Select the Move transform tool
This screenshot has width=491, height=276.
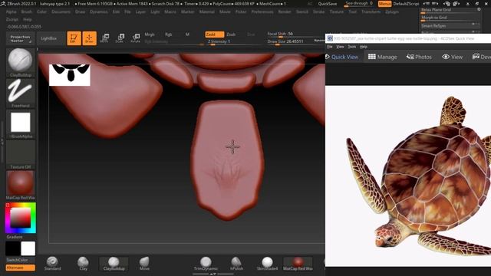pyautogui.click(x=104, y=38)
